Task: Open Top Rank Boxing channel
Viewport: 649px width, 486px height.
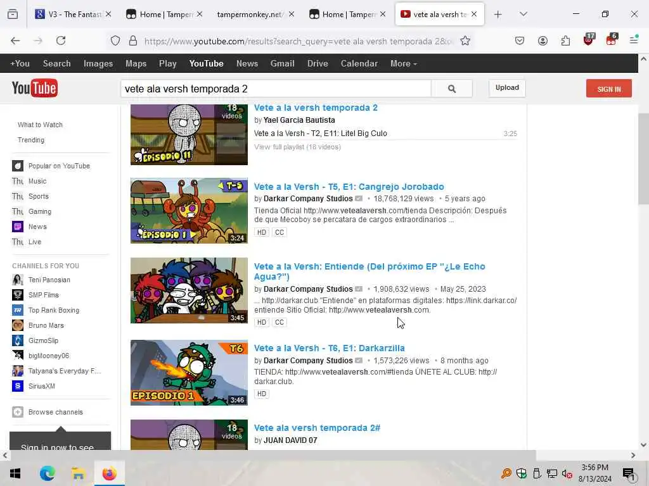Action: click(x=54, y=310)
